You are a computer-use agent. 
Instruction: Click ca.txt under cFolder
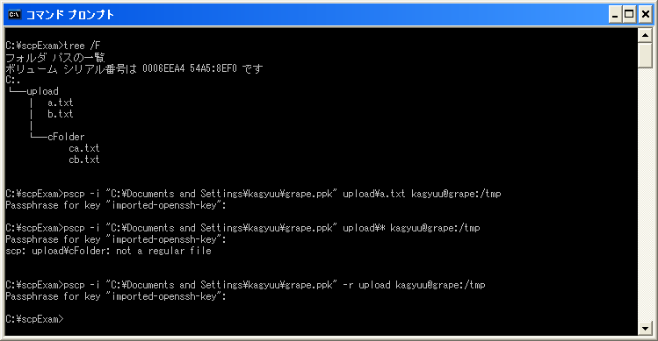[x=84, y=148]
